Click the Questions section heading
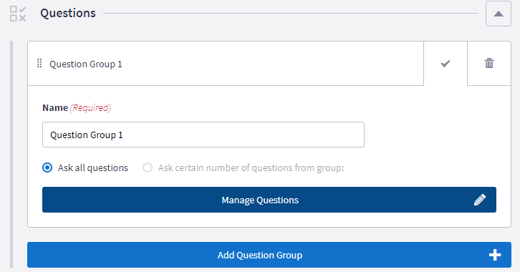The height and width of the screenshot is (272, 520). 68,14
